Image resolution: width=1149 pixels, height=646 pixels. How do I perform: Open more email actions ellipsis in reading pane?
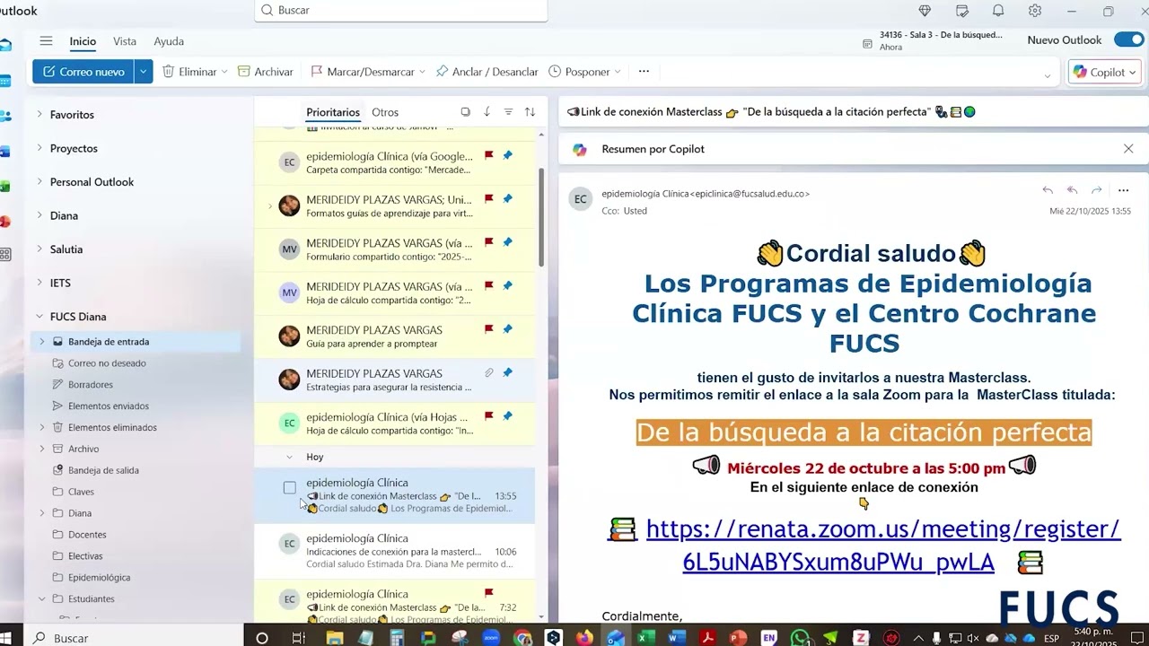pos(1123,190)
